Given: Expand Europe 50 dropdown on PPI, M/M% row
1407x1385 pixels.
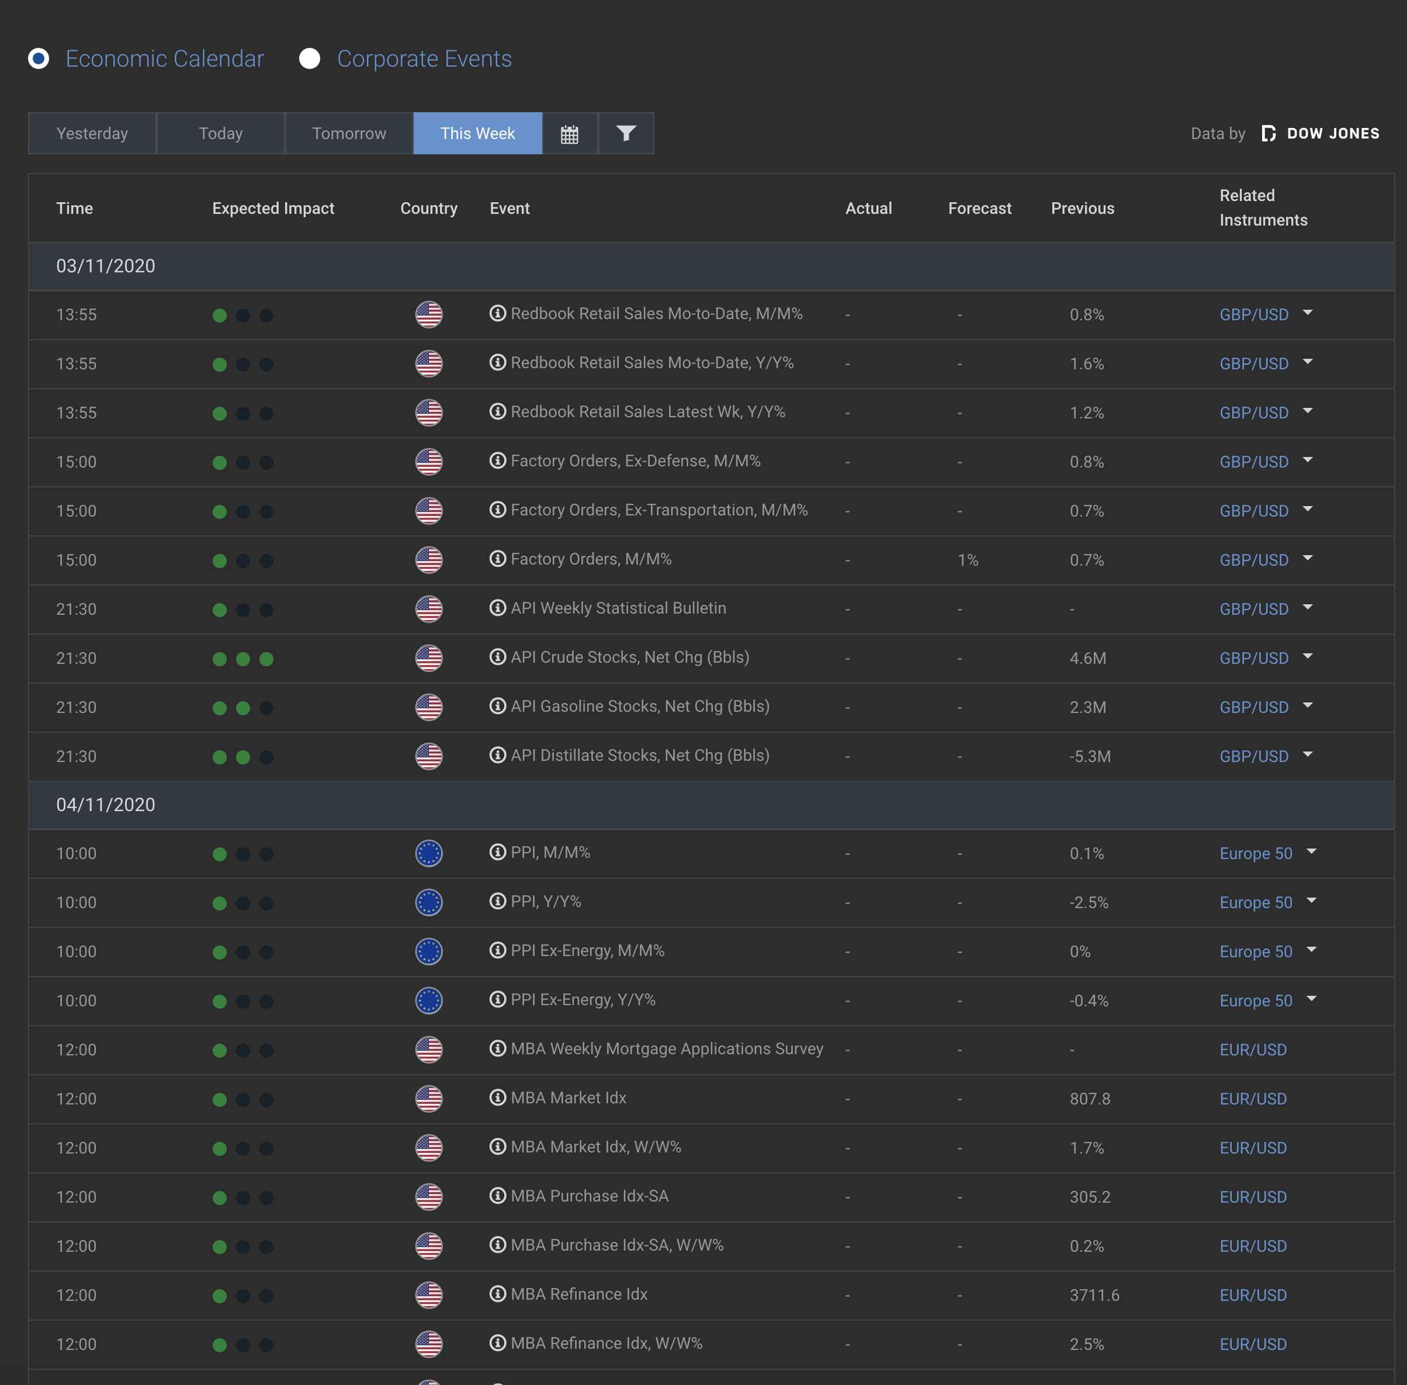Looking at the screenshot, I should (1311, 851).
